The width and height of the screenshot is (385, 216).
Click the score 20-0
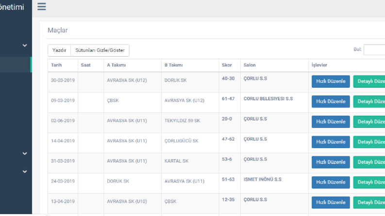tap(227, 119)
